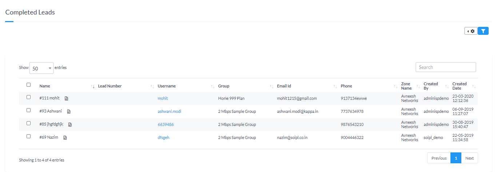497x172 pixels.
Task: Go to page 1 in pagination
Action: point(456,158)
